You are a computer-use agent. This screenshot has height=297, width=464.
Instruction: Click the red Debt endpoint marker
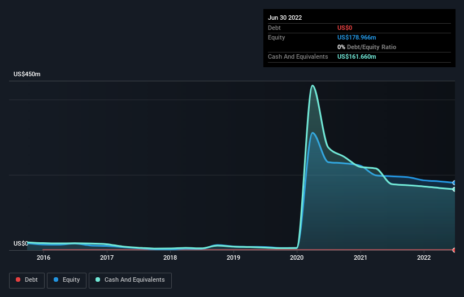(x=454, y=250)
